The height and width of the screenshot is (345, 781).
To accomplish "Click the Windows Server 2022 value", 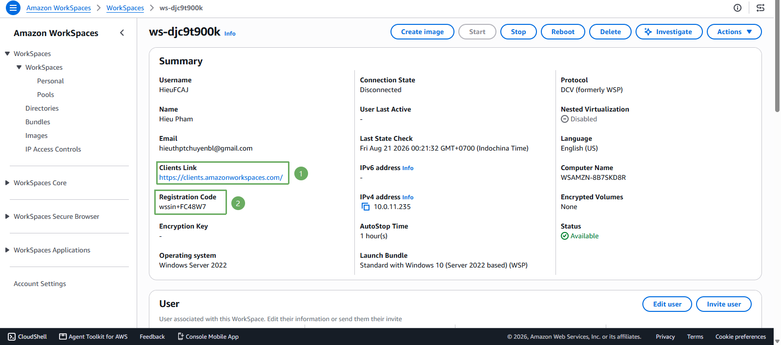I will point(193,265).
